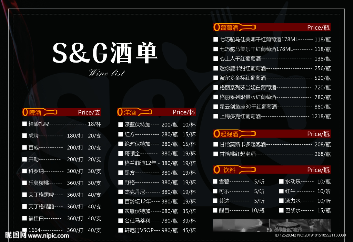The height and width of the screenshot is (242, 353).
Task: Click the 可乐 drink name
Action: pos(224,191)
